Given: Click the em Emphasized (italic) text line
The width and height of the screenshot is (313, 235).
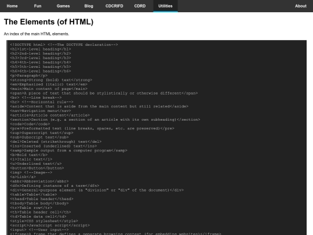Looking at the screenshot, I should (x=49, y=84).
